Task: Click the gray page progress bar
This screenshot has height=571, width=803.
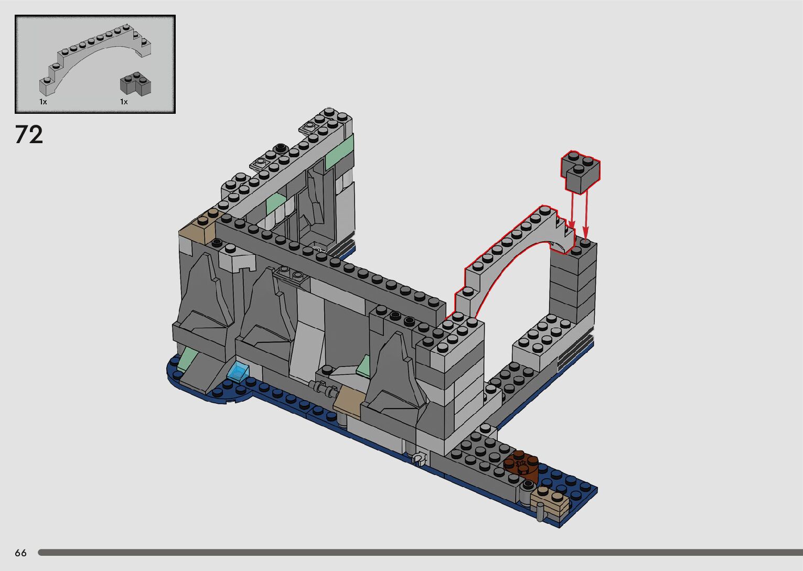Action: pyautogui.click(x=420, y=553)
